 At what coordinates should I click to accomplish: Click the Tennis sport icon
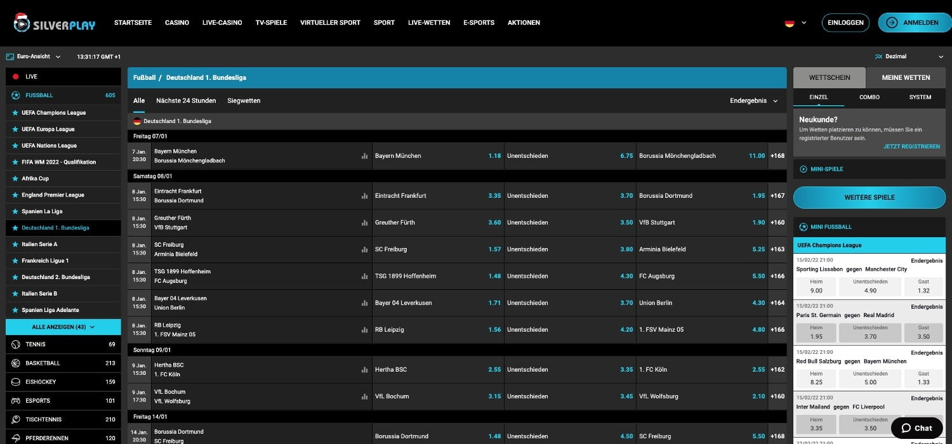coord(16,344)
